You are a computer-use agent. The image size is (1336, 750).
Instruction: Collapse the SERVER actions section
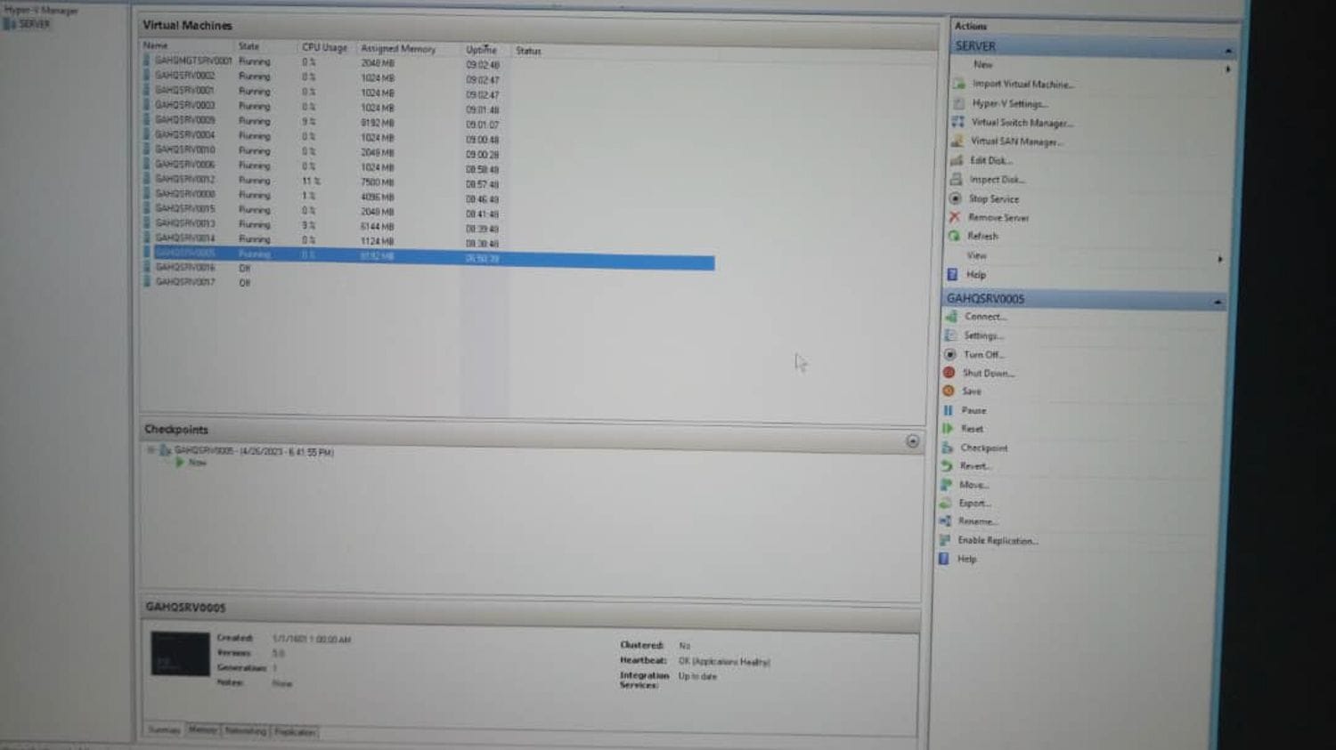[1228, 51]
